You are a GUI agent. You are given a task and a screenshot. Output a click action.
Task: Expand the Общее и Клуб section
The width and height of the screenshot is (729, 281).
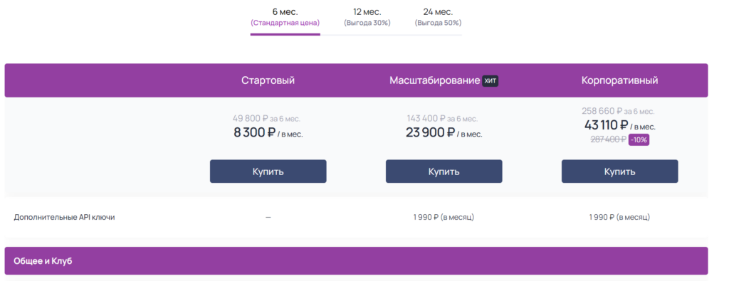[x=356, y=260]
